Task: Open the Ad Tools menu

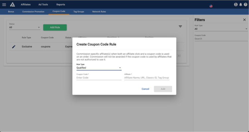Action: coord(43,5)
